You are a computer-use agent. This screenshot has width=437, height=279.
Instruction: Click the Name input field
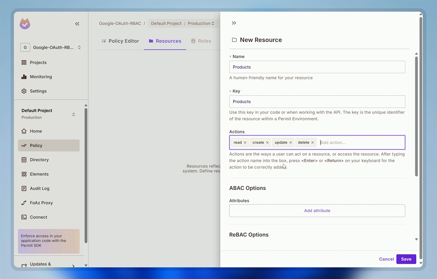tap(317, 67)
